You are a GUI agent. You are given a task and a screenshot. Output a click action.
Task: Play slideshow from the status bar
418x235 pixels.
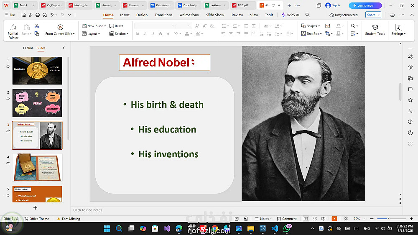coord(334,219)
